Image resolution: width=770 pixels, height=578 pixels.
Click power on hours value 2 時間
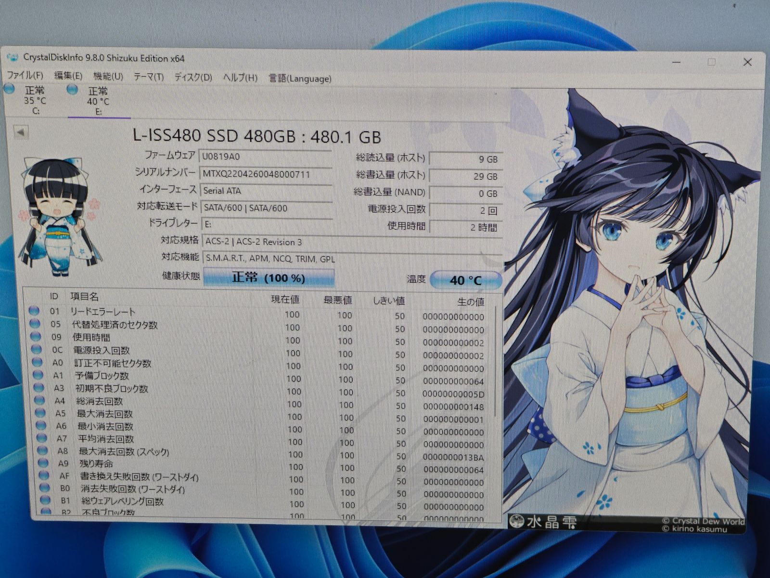click(x=465, y=227)
